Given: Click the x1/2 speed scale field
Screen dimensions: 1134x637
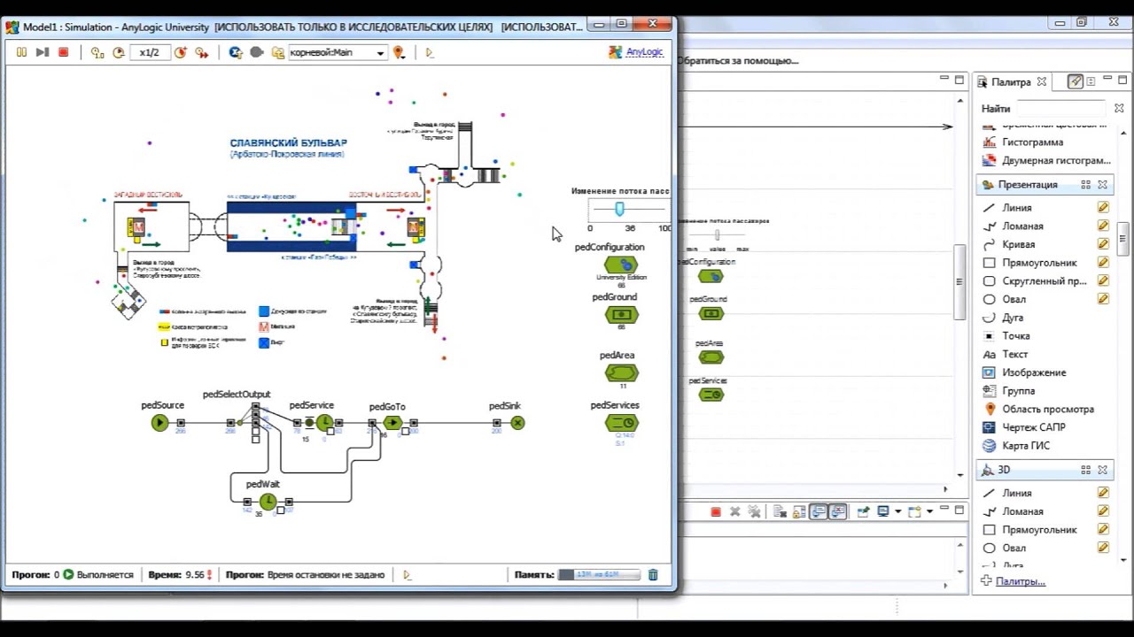Looking at the screenshot, I should coord(150,53).
